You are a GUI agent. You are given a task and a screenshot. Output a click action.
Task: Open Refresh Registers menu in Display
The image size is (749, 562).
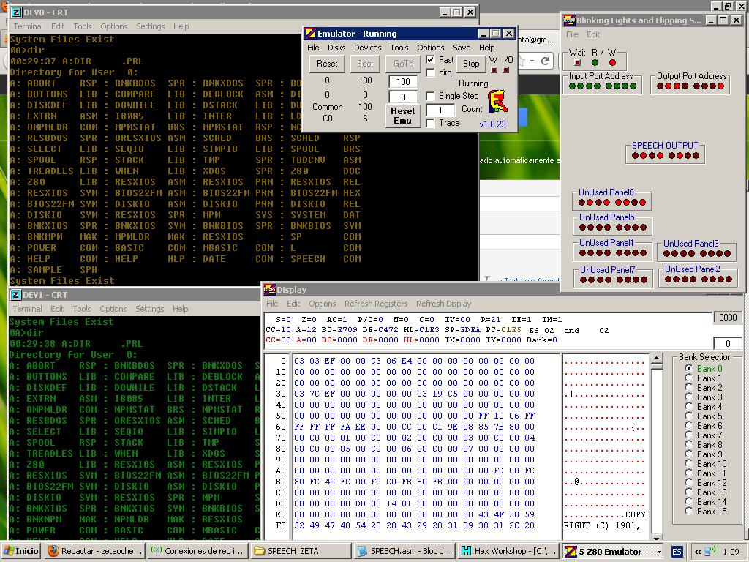click(x=376, y=304)
